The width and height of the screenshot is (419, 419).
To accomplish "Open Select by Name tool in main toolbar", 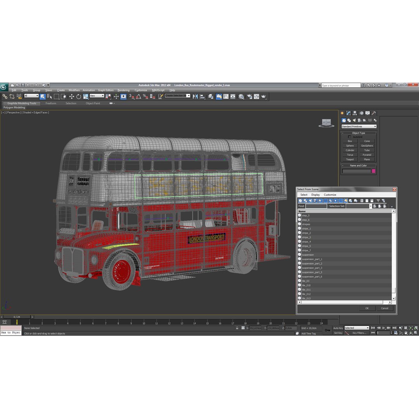I will 49,97.
